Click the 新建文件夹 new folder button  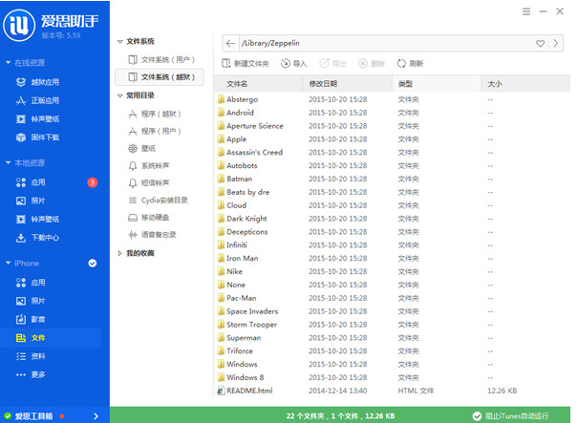coord(245,63)
